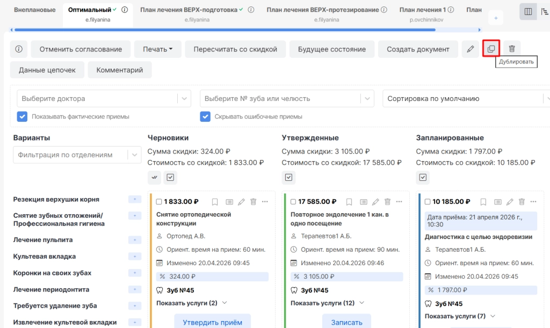Click the info icon left of Отменить согласование
The width and height of the screenshot is (550, 328).
click(19, 49)
